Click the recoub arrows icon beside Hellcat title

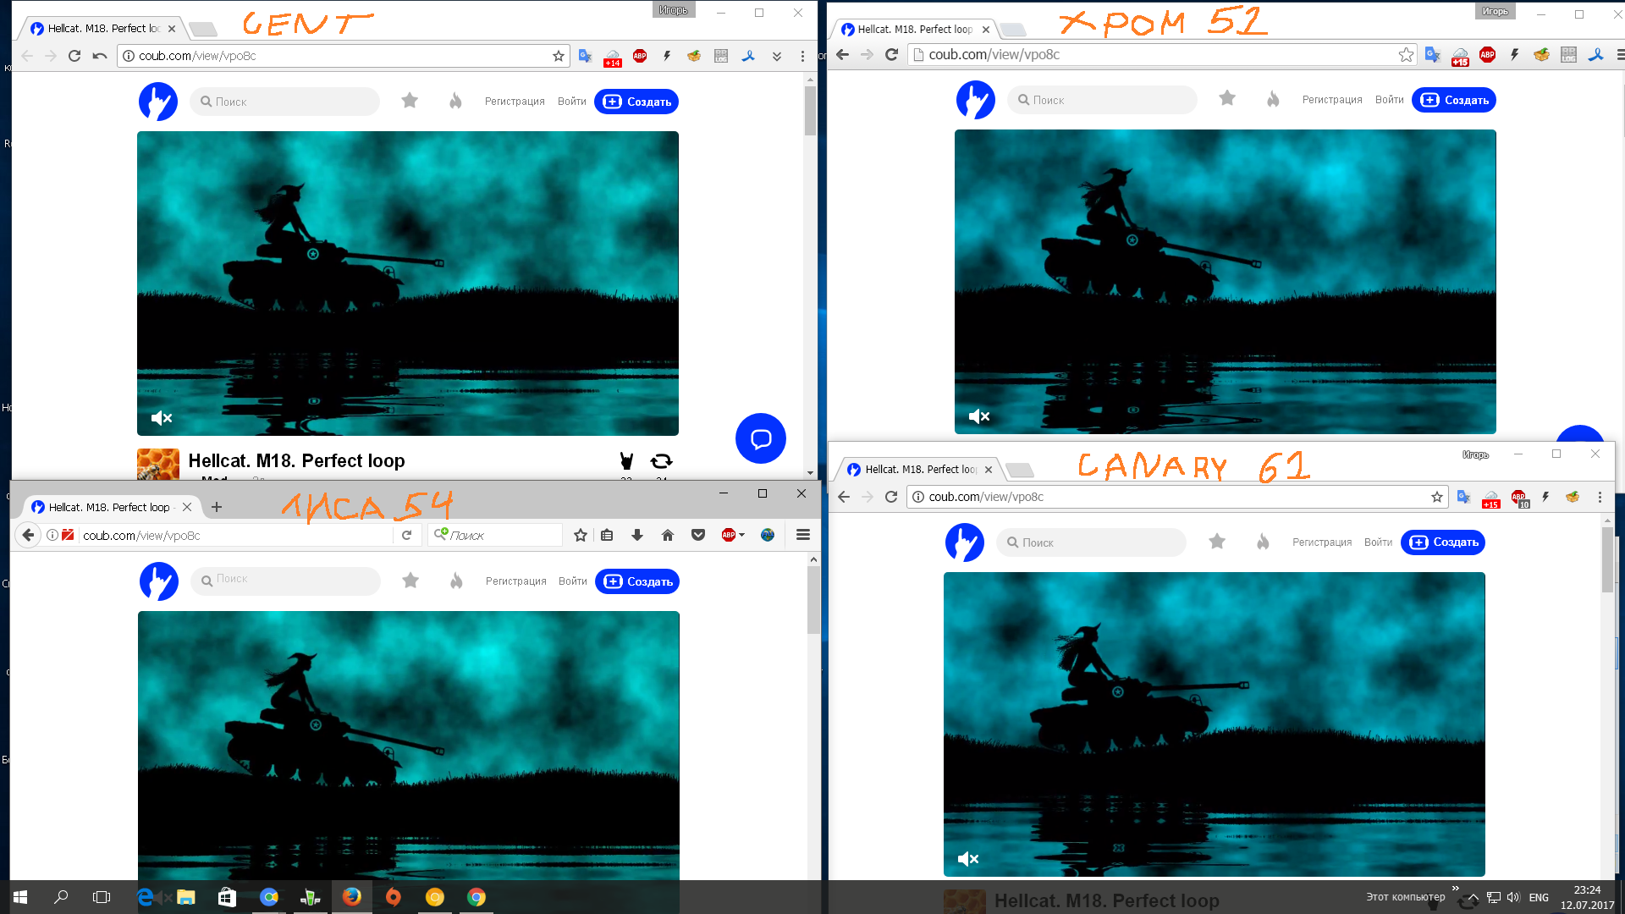click(x=661, y=461)
